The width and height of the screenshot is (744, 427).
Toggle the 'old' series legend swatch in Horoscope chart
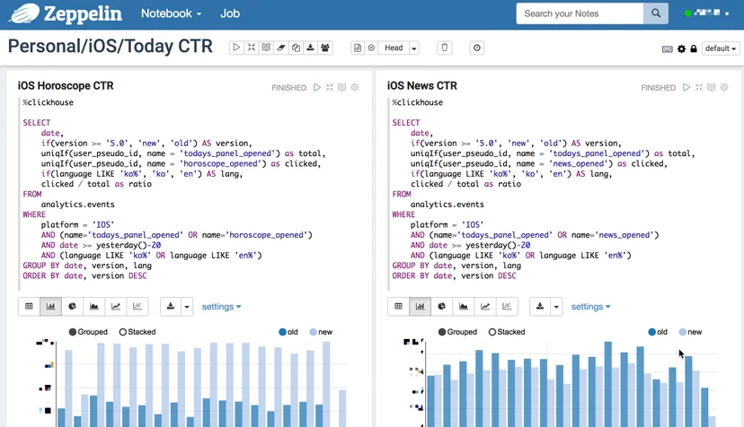(283, 332)
